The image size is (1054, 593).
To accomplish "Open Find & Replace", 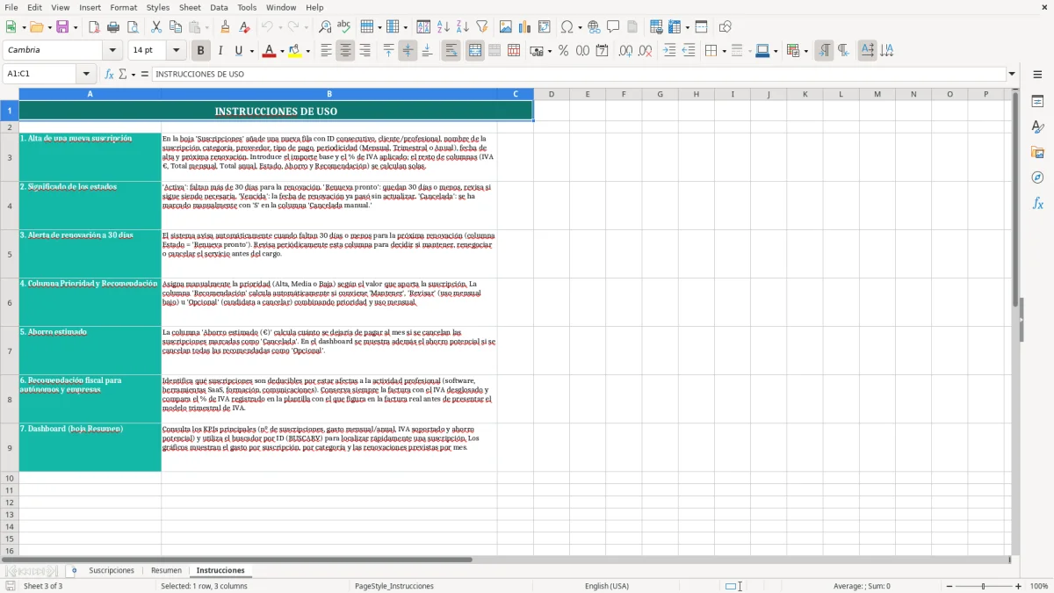I will 325,27.
